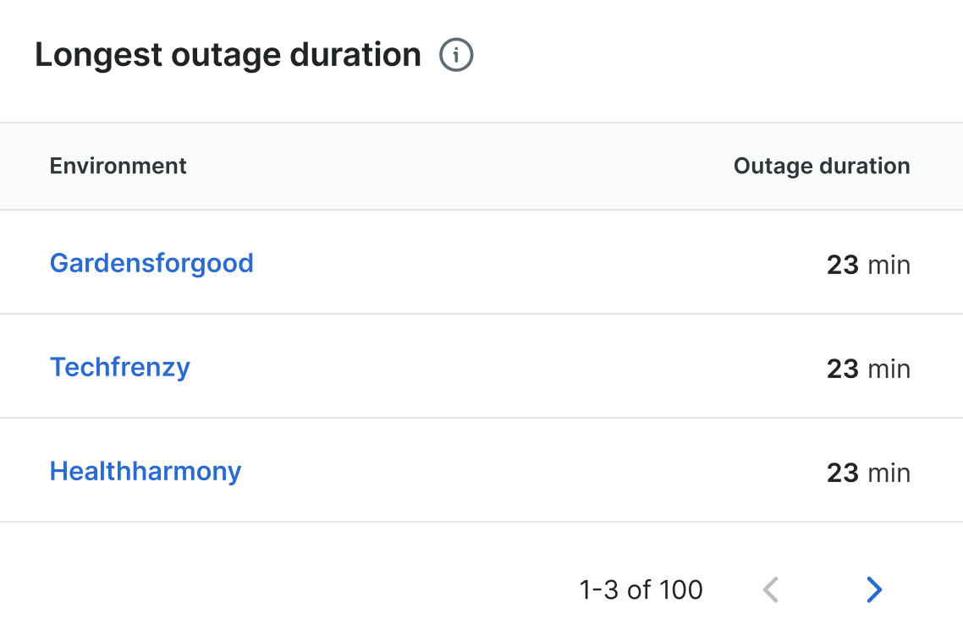Click the info icon beside the title
963x641 pixels.
[456, 56]
